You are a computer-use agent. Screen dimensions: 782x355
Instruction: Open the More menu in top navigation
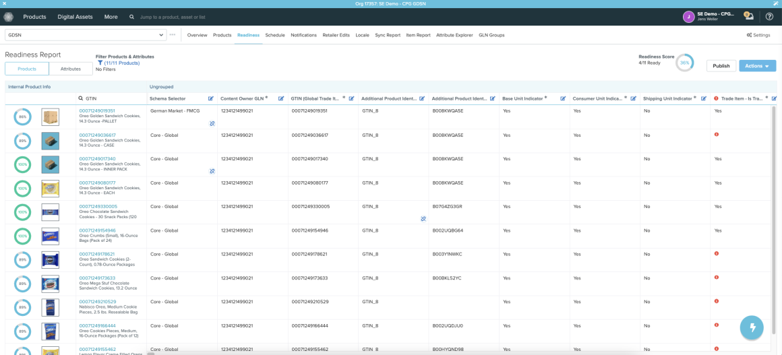(x=111, y=17)
